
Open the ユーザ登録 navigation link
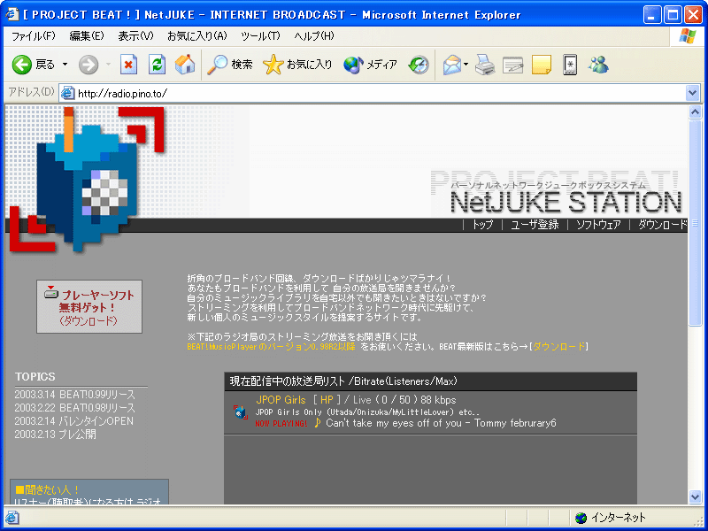pos(535,225)
